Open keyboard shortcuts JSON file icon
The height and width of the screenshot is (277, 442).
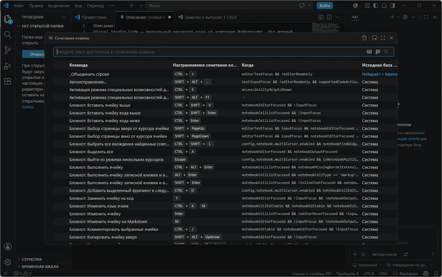tap(364, 38)
